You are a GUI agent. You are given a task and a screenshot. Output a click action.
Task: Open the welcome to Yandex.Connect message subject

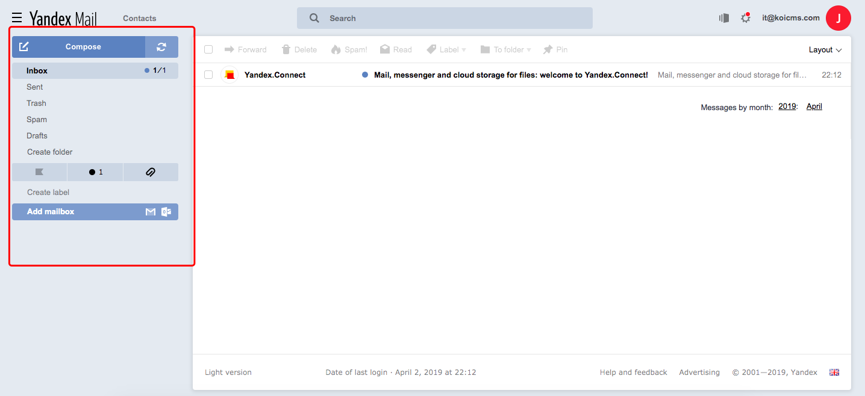click(x=511, y=75)
